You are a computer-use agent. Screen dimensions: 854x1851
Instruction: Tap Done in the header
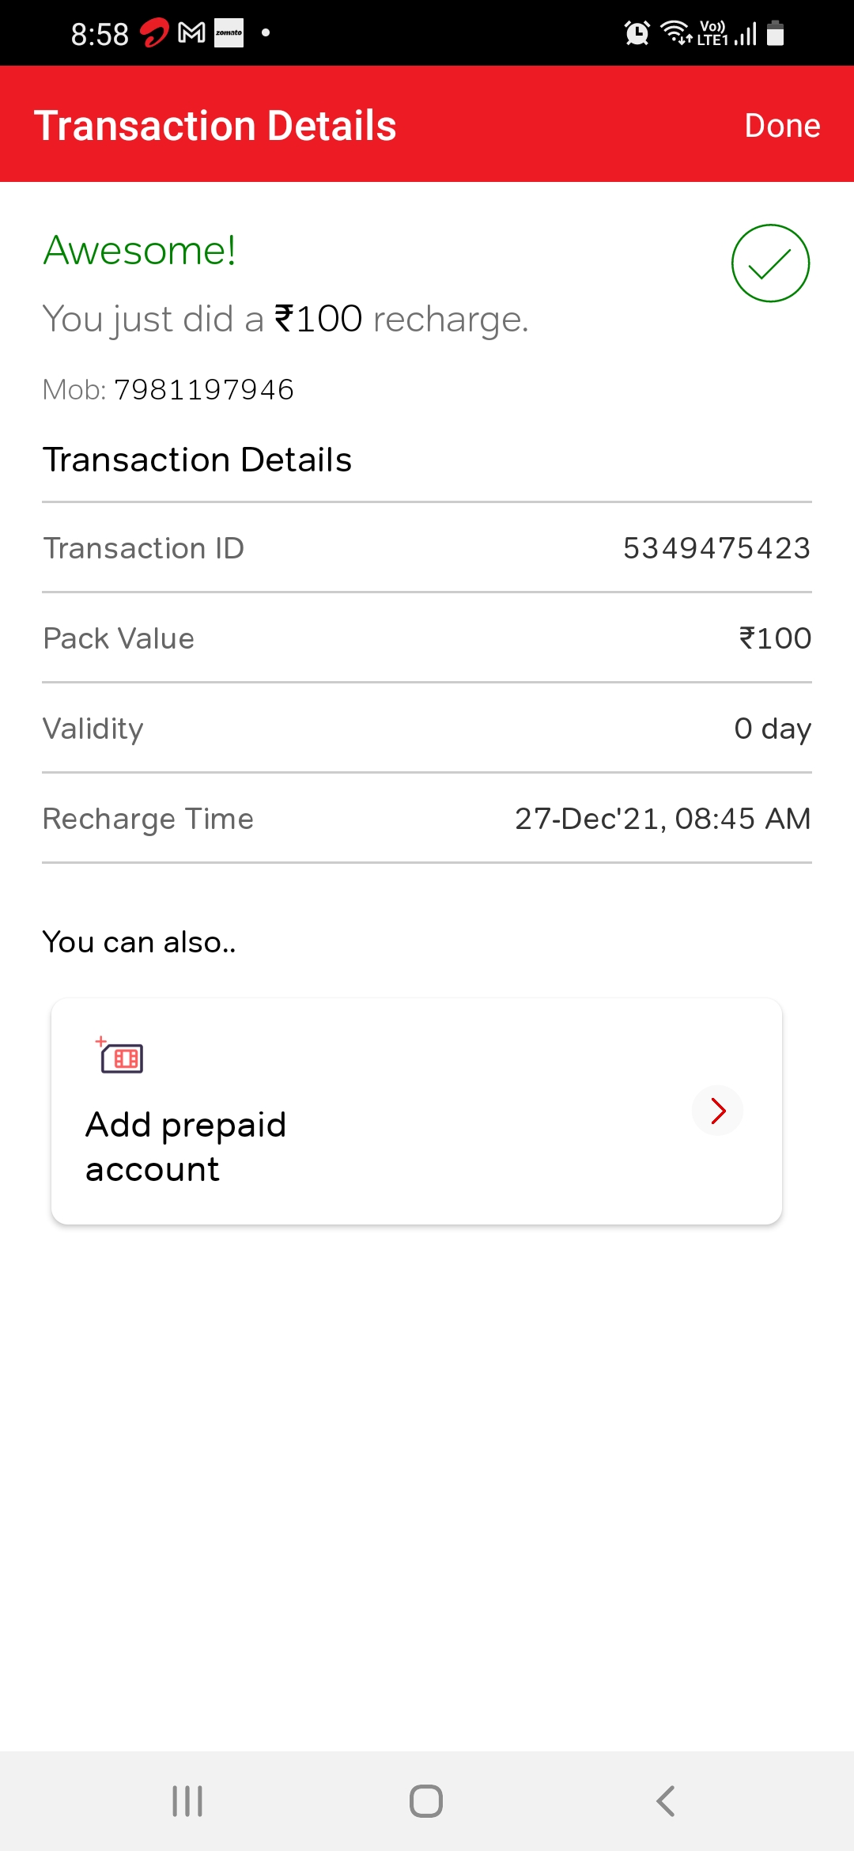click(x=782, y=126)
